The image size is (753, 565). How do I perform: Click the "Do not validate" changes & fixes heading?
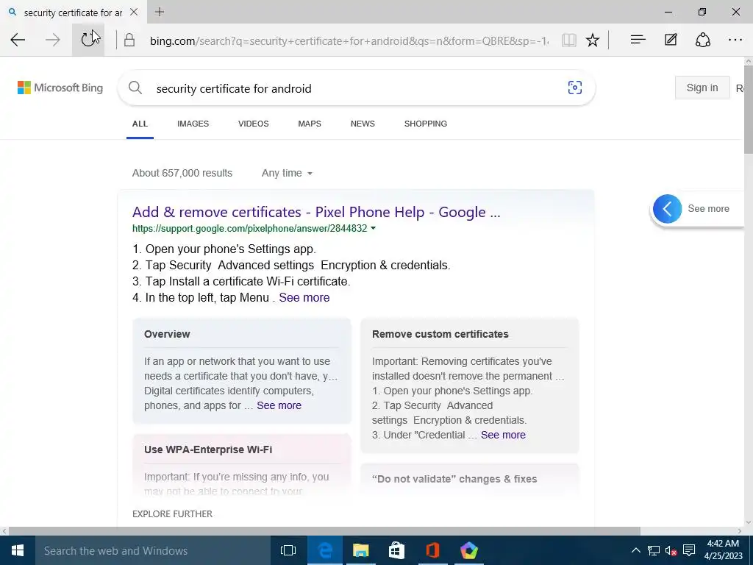pos(454,479)
